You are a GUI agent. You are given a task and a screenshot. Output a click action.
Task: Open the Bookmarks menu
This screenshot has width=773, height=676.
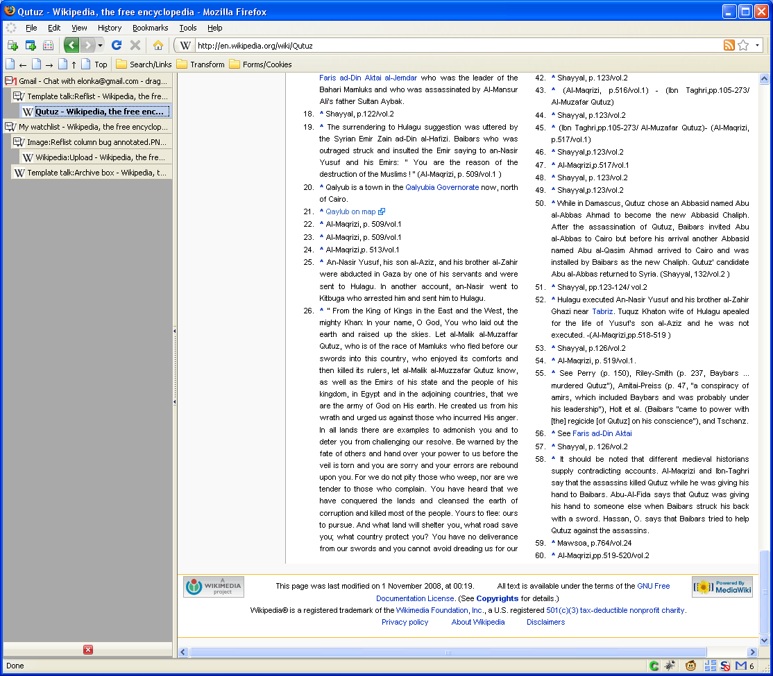(151, 28)
